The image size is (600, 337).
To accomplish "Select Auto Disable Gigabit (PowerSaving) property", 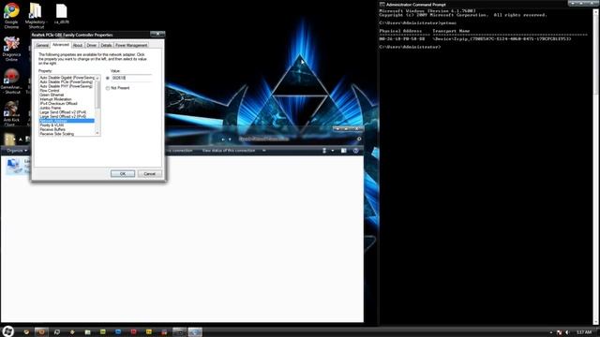I will pos(67,78).
